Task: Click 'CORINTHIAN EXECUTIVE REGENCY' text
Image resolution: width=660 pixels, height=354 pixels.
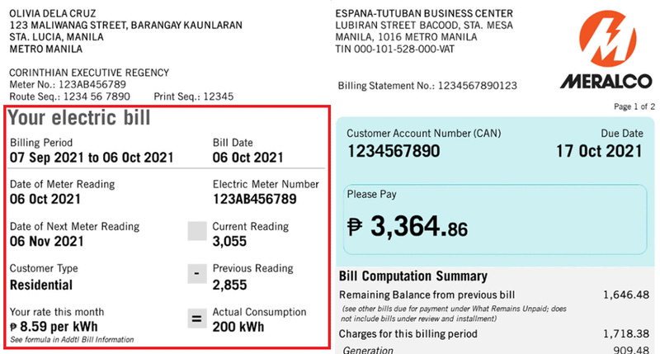Action: click(x=89, y=73)
